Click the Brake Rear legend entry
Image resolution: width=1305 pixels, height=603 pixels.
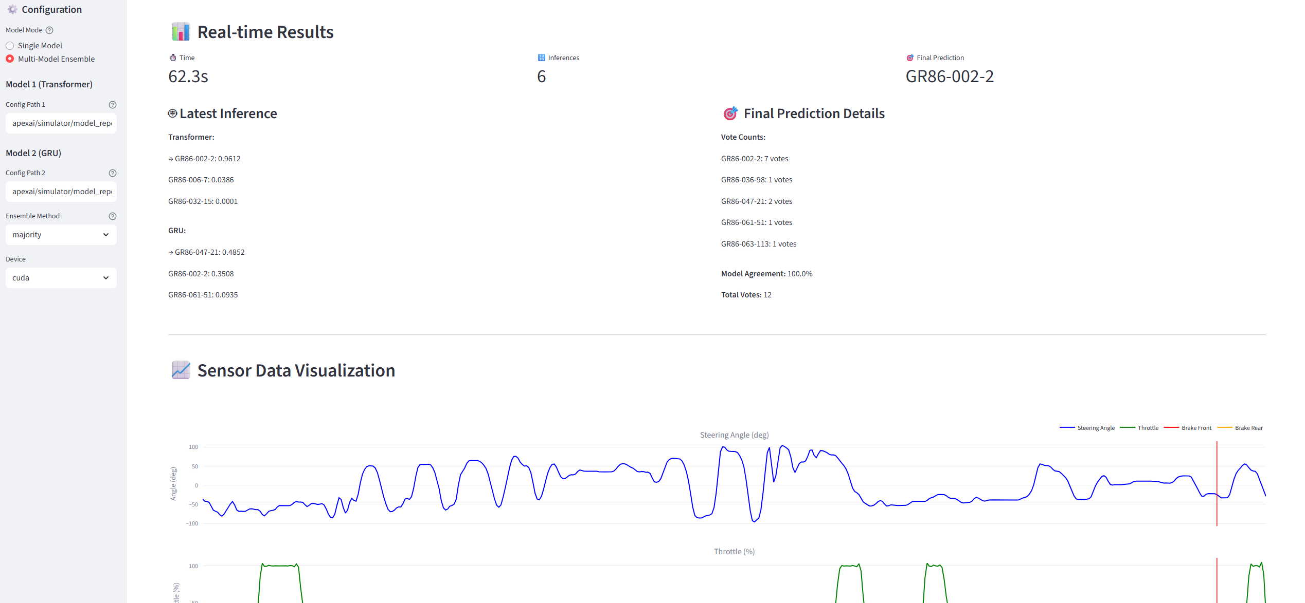[x=1248, y=428]
